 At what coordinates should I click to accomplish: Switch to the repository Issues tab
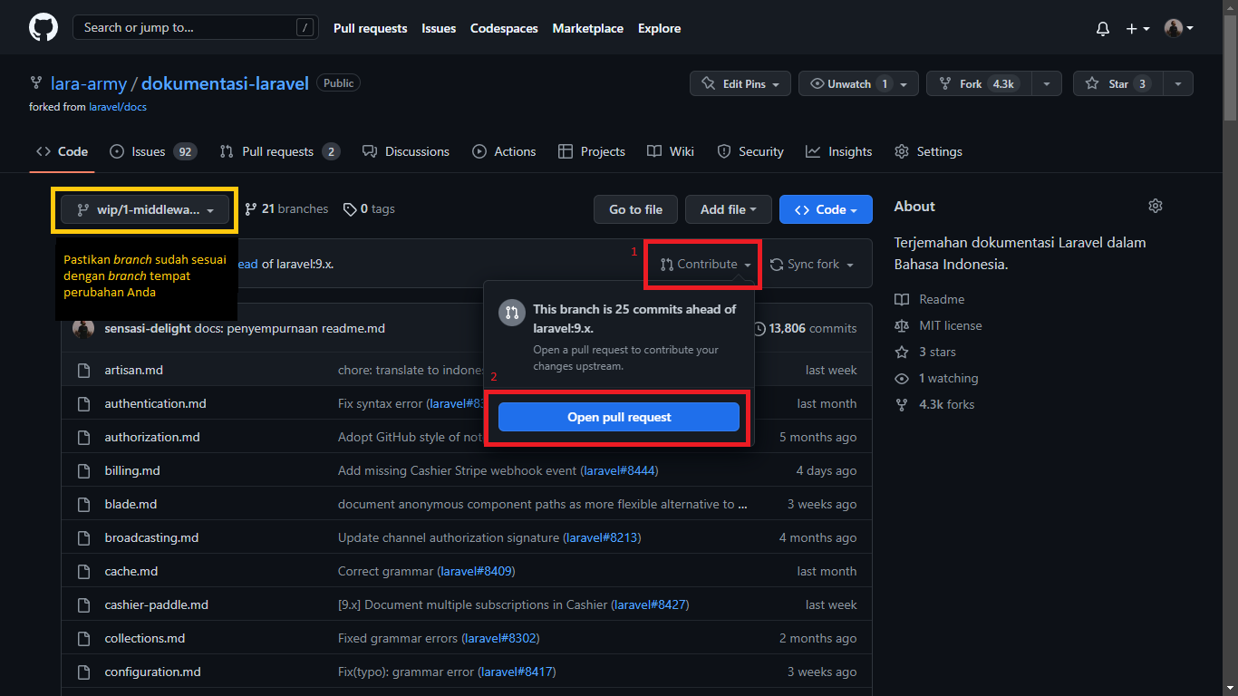point(152,151)
